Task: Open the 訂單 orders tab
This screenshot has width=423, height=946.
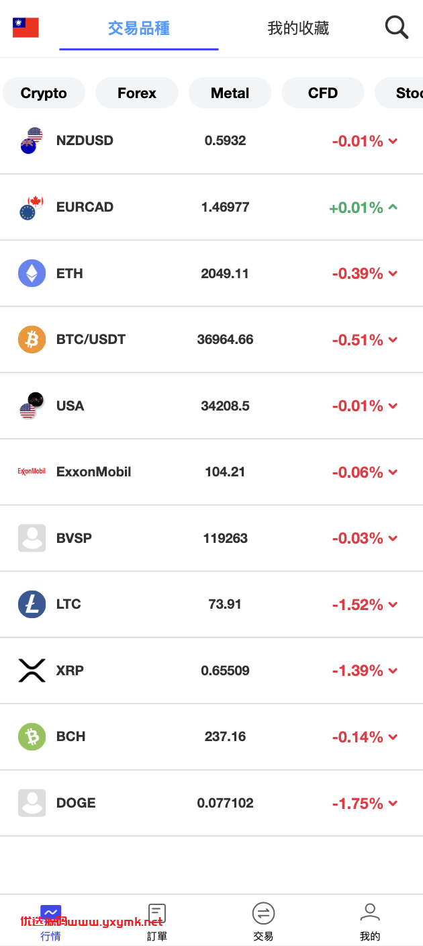Action: (x=157, y=922)
